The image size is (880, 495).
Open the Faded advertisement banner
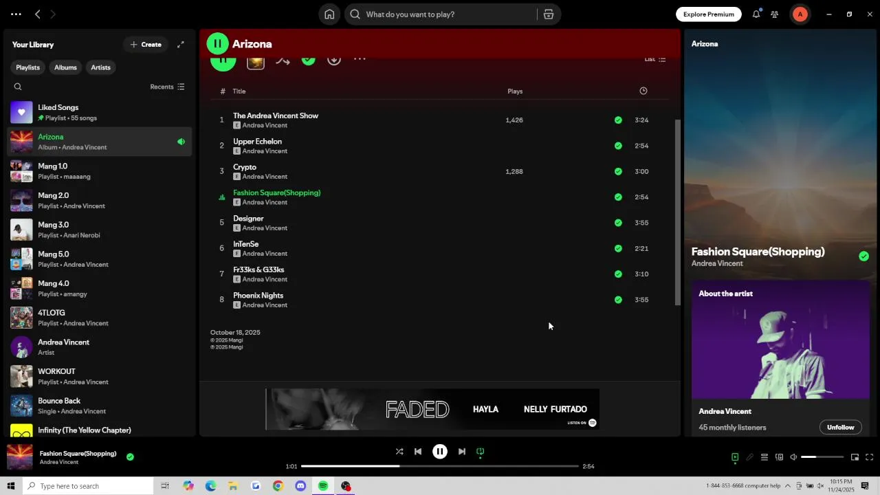432,409
